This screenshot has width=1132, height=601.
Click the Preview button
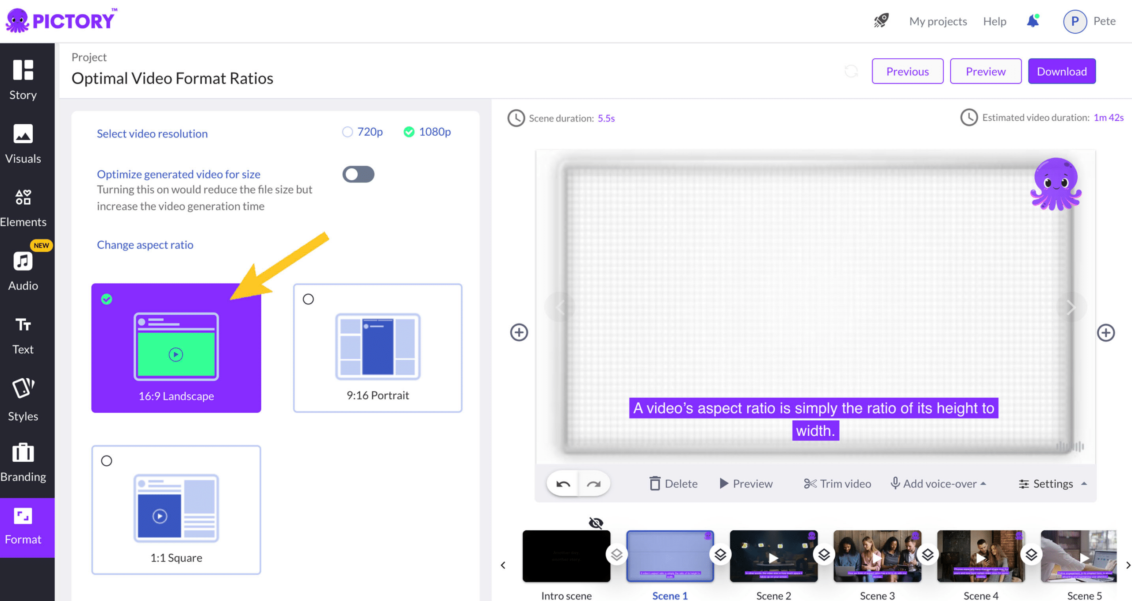point(985,71)
